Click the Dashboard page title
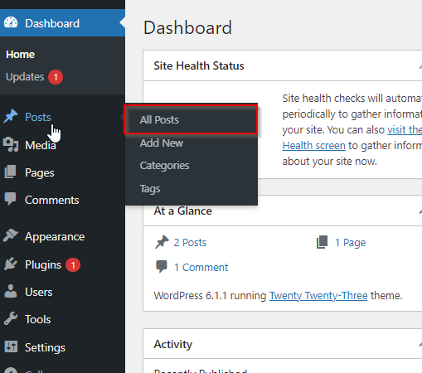This screenshot has width=422, height=373. [x=187, y=27]
